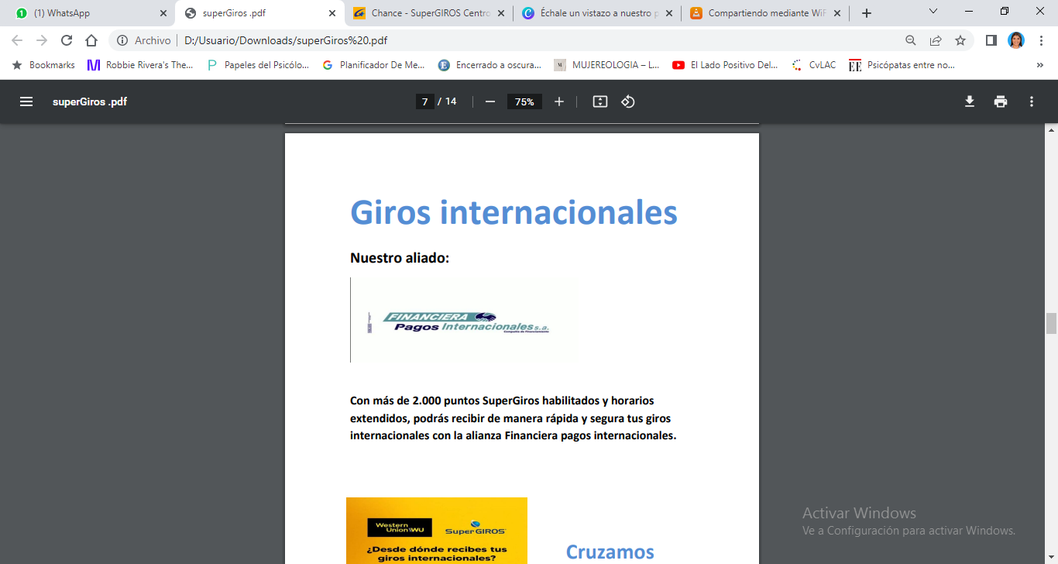Image resolution: width=1058 pixels, height=564 pixels.
Task: Click the Nuestro aliado: text
Action: [400, 258]
